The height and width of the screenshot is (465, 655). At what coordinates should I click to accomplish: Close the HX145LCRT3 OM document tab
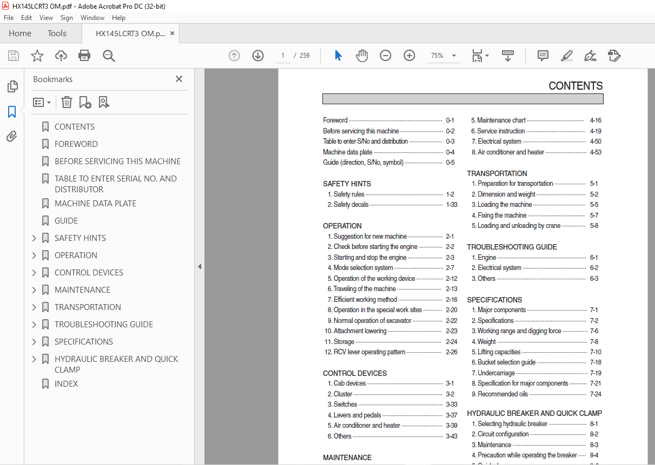pyautogui.click(x=173, y=33)
